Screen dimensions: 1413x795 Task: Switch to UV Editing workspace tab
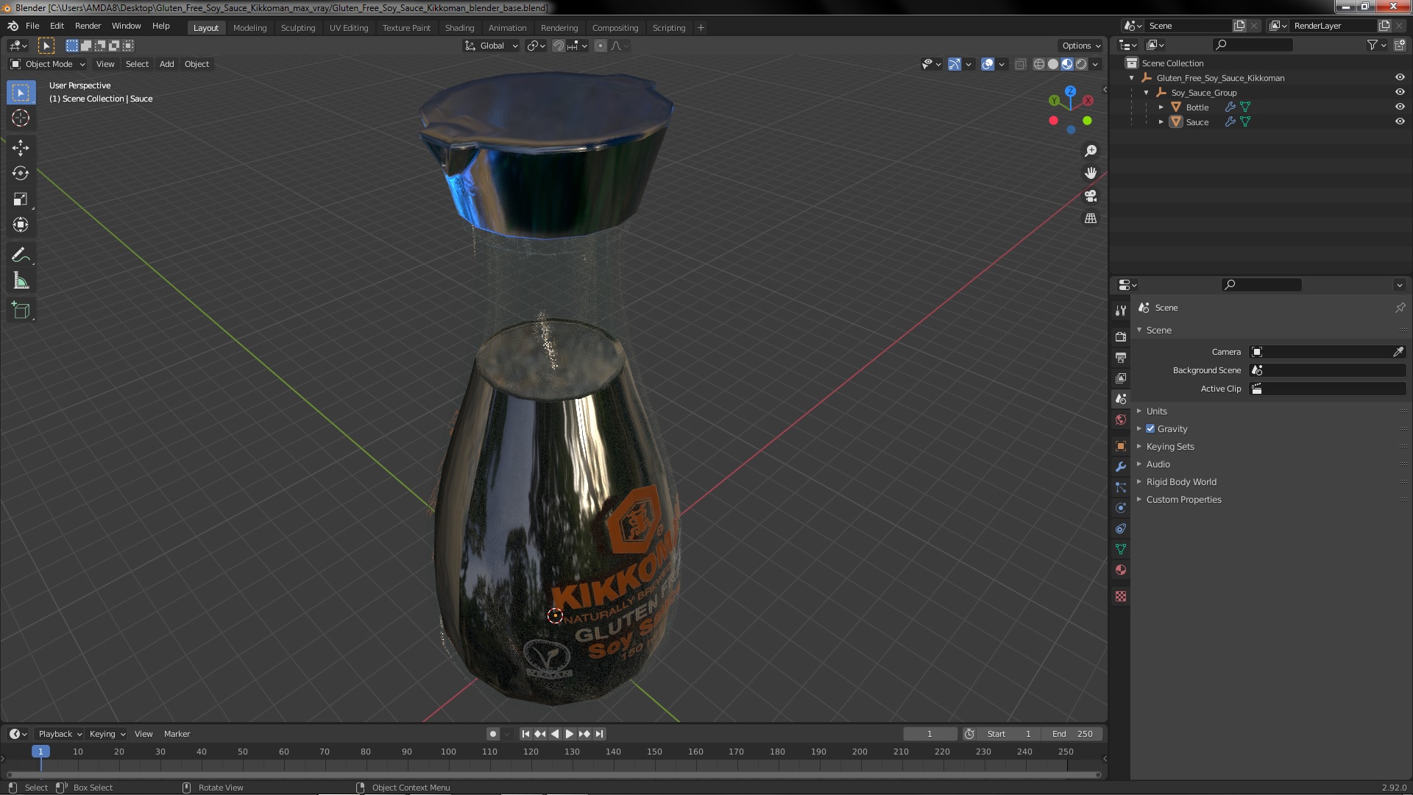click(x=349, y=28)
